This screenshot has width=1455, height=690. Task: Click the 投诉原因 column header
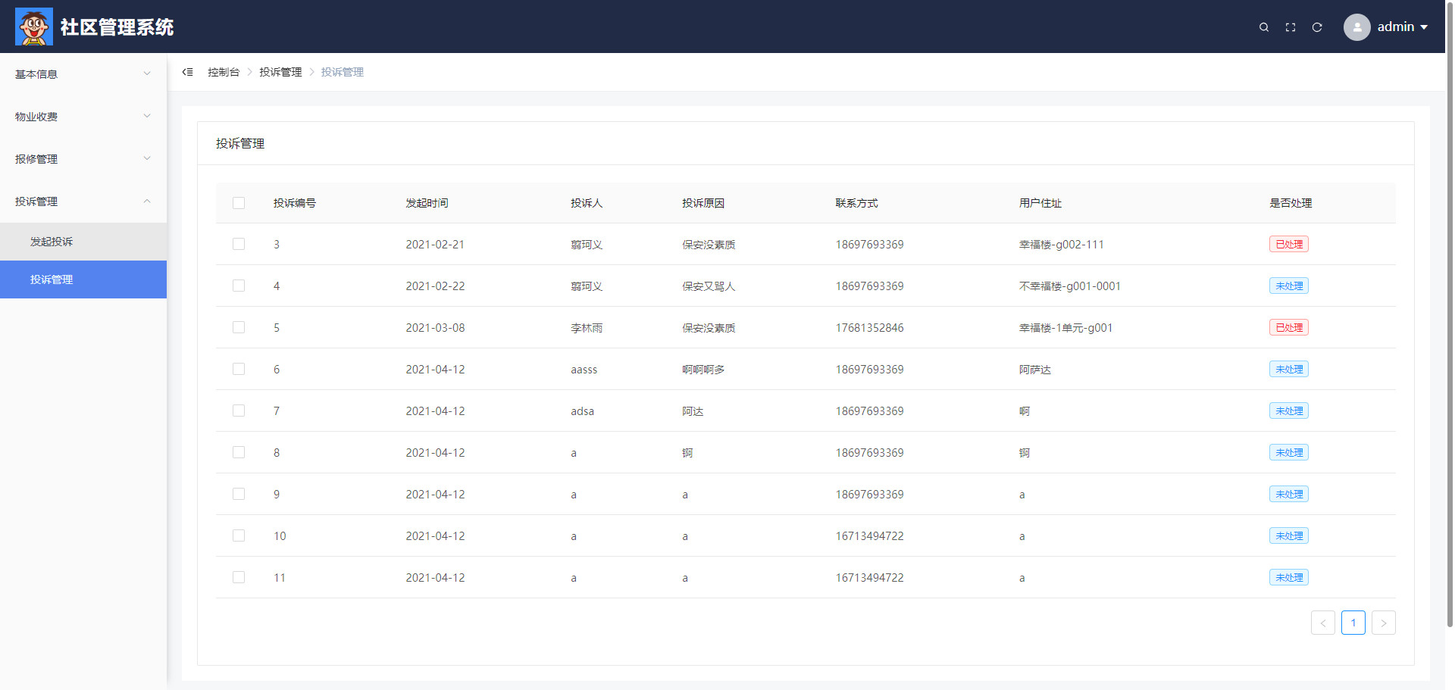pyautogui.click(x=703, y=203)
